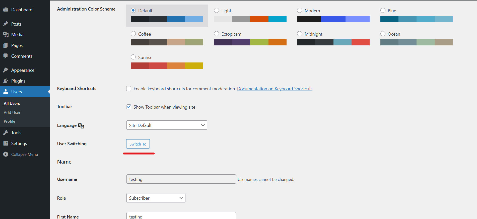477x219 pixels.
Task: Select the Default color scheme radio
Action: point(133,11)
